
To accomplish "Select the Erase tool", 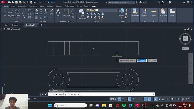I will [x=52, y=10].
